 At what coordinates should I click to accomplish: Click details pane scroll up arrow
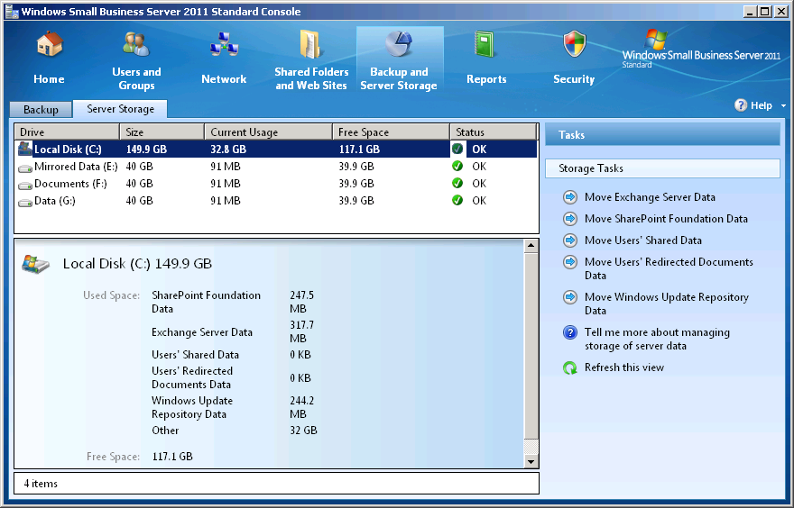pyautogui.click(x=531, y=246)
